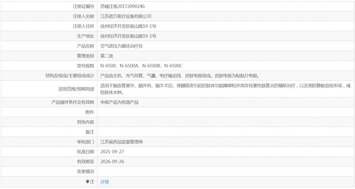Select expiry date 2026-09-26
Viewport: 355px width, 189px height.
[112, 162]
